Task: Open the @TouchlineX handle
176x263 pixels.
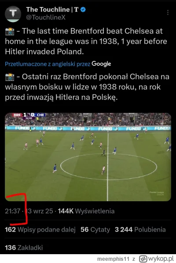Action: pyautogui.click(x=46, y=17)
